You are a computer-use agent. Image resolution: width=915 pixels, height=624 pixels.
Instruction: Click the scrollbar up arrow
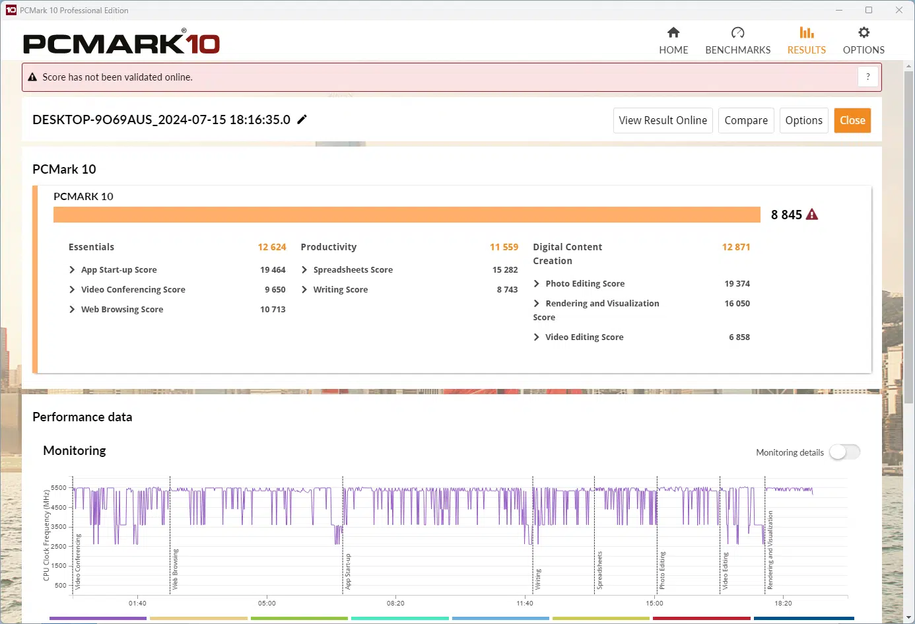point(908,66)
